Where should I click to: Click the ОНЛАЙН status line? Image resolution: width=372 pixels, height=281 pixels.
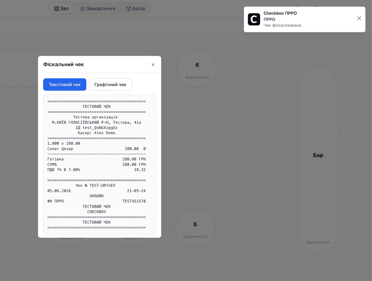point(97,196)
